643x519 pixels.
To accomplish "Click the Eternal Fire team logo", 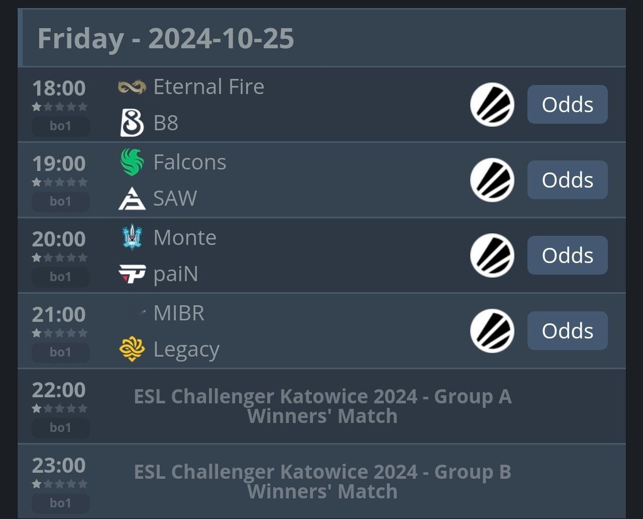I will 132,87.
